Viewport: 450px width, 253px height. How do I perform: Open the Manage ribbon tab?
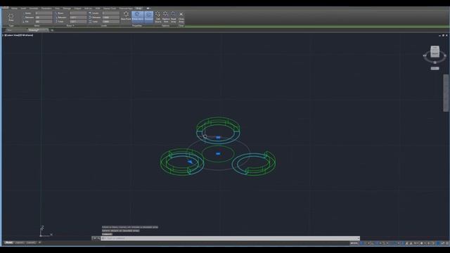coord(67,8)
